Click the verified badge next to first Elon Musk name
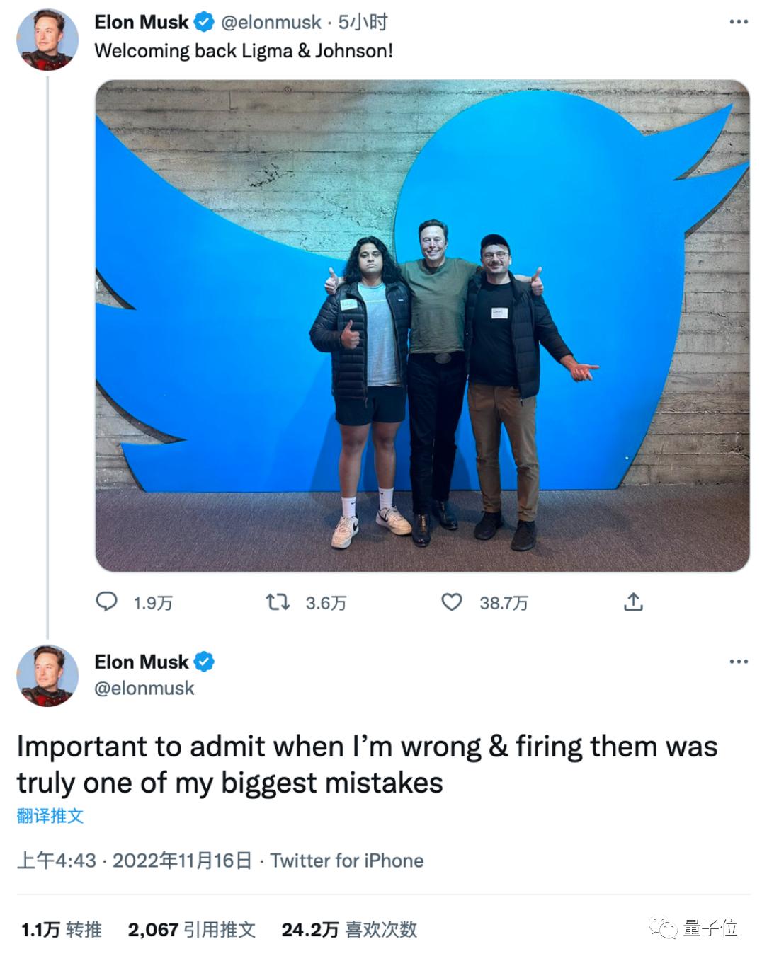 tap(203, 21)
